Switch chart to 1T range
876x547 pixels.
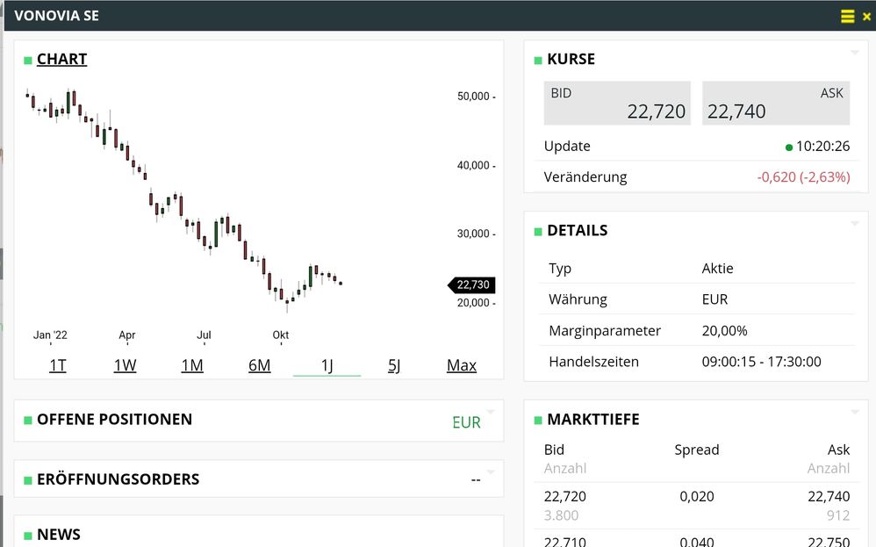pyautogui.click(x=58, y=365)
